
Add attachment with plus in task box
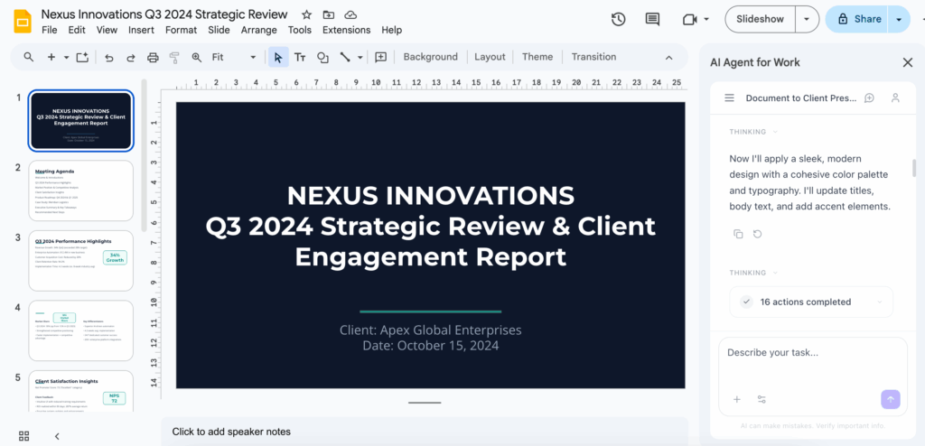[737, 399]
